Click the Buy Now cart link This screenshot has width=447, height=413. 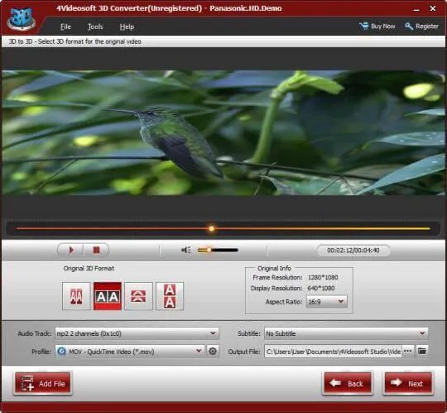point(377,26)
